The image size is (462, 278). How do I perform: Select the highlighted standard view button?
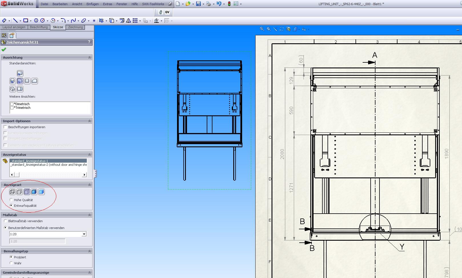[x=20, y=81]
